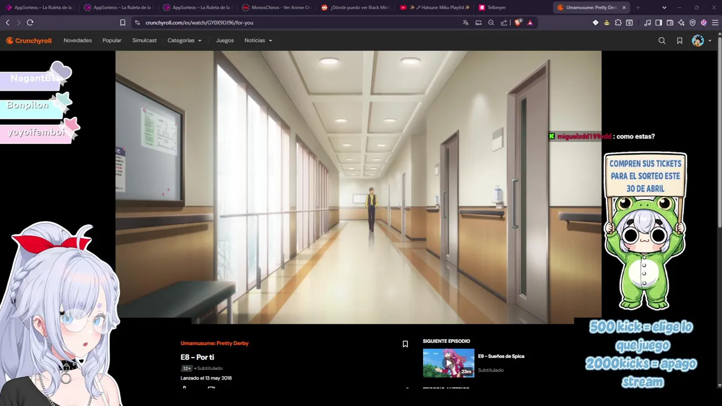Open the Umamusume: Pretty Derby series link

[214, 343]
